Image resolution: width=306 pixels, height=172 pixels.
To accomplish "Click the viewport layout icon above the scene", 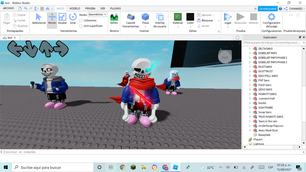I will 237,38.
